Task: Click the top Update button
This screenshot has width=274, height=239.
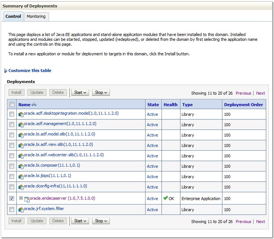Action: 37,92
